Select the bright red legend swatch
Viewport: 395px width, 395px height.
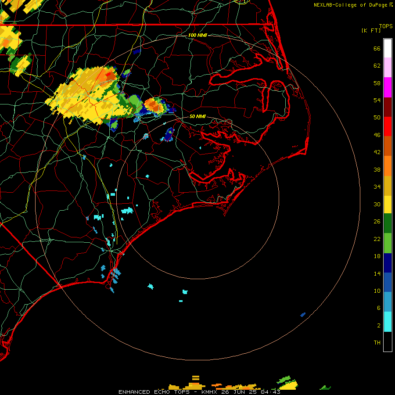pyautogui.click(x=388, y=126)
